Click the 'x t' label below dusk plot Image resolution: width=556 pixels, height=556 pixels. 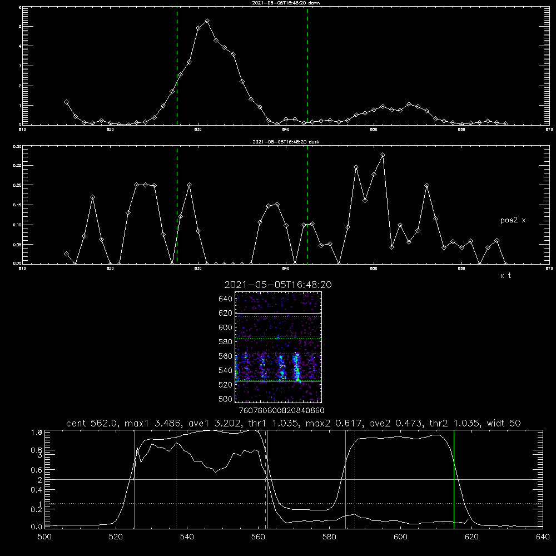(505, 276)
